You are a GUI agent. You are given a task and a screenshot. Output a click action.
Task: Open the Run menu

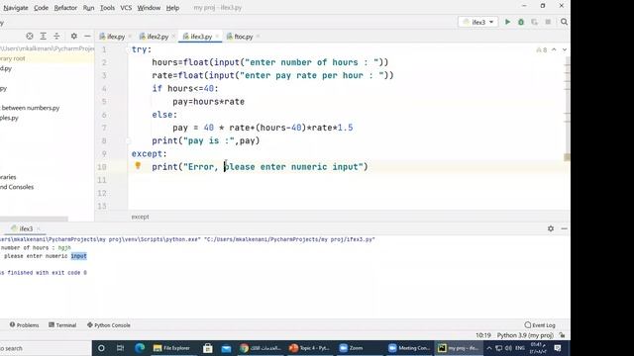coord(88,8)
